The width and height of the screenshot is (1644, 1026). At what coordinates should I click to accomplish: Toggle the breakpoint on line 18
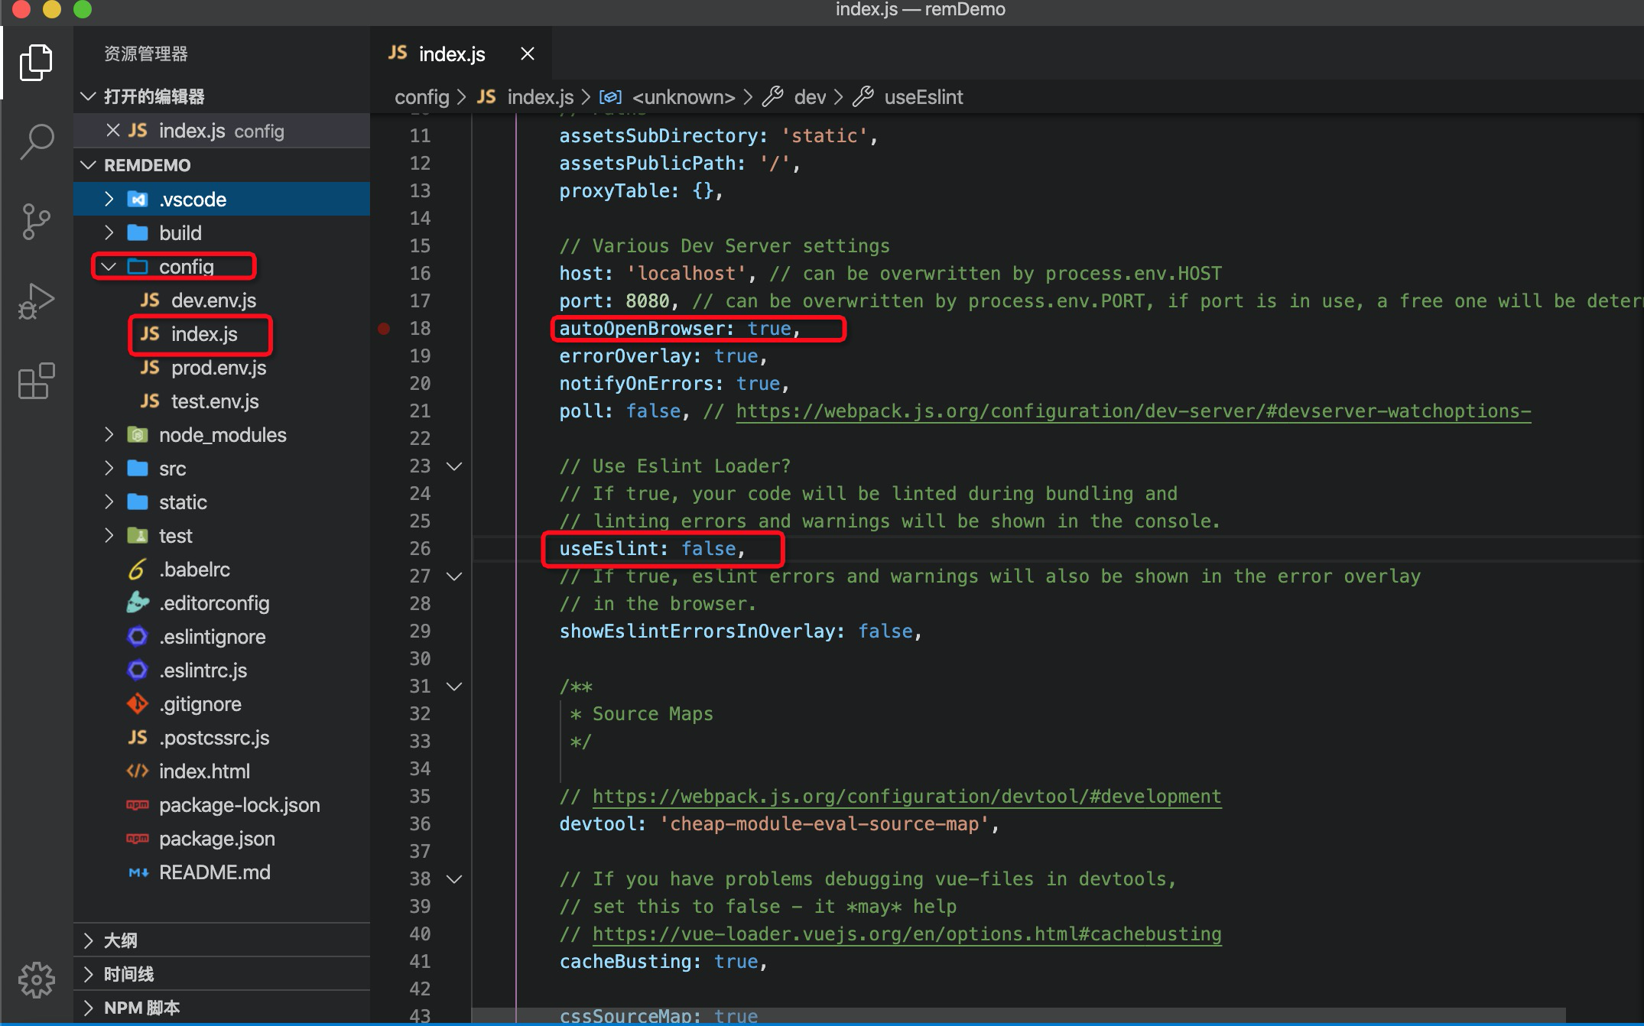pyautogui.click(x=384, y=329)
